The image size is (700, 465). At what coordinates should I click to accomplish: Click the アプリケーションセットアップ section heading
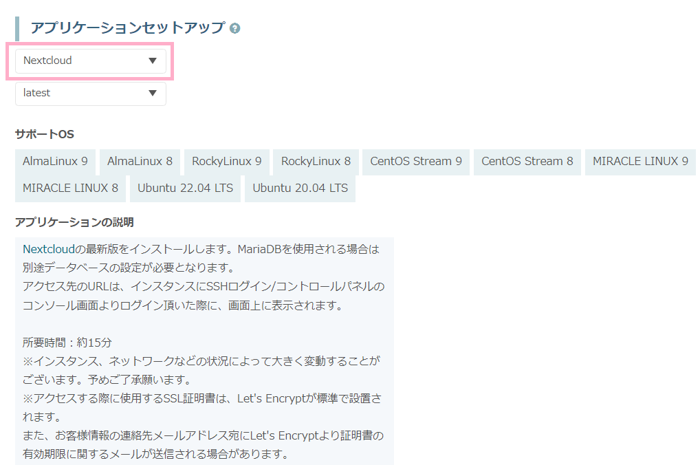tap(127, 28)
